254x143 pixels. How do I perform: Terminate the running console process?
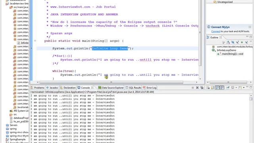point(192,88)
